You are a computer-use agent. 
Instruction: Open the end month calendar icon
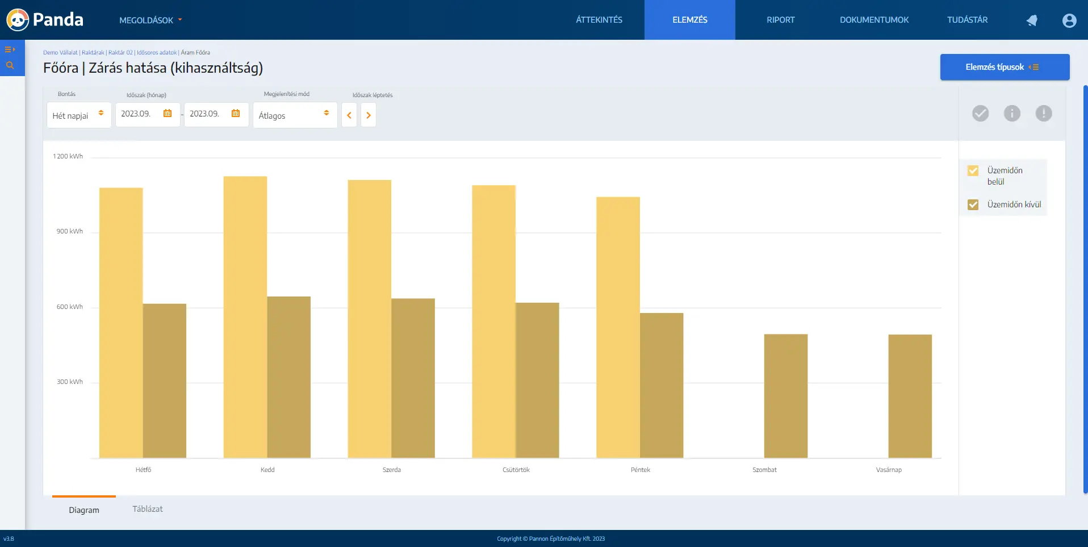pos(236,114)
